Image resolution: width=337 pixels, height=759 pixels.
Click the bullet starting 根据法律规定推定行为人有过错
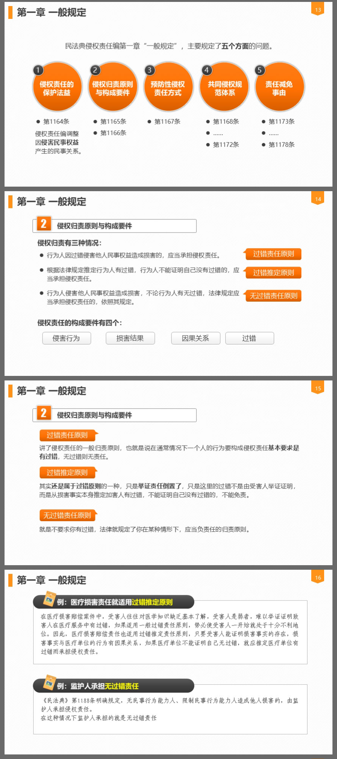point(140,274)
